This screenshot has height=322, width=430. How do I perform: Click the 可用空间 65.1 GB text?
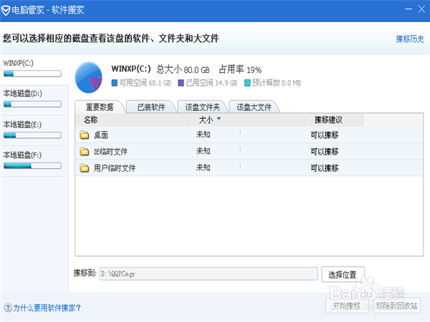click(x=145, y=83)
